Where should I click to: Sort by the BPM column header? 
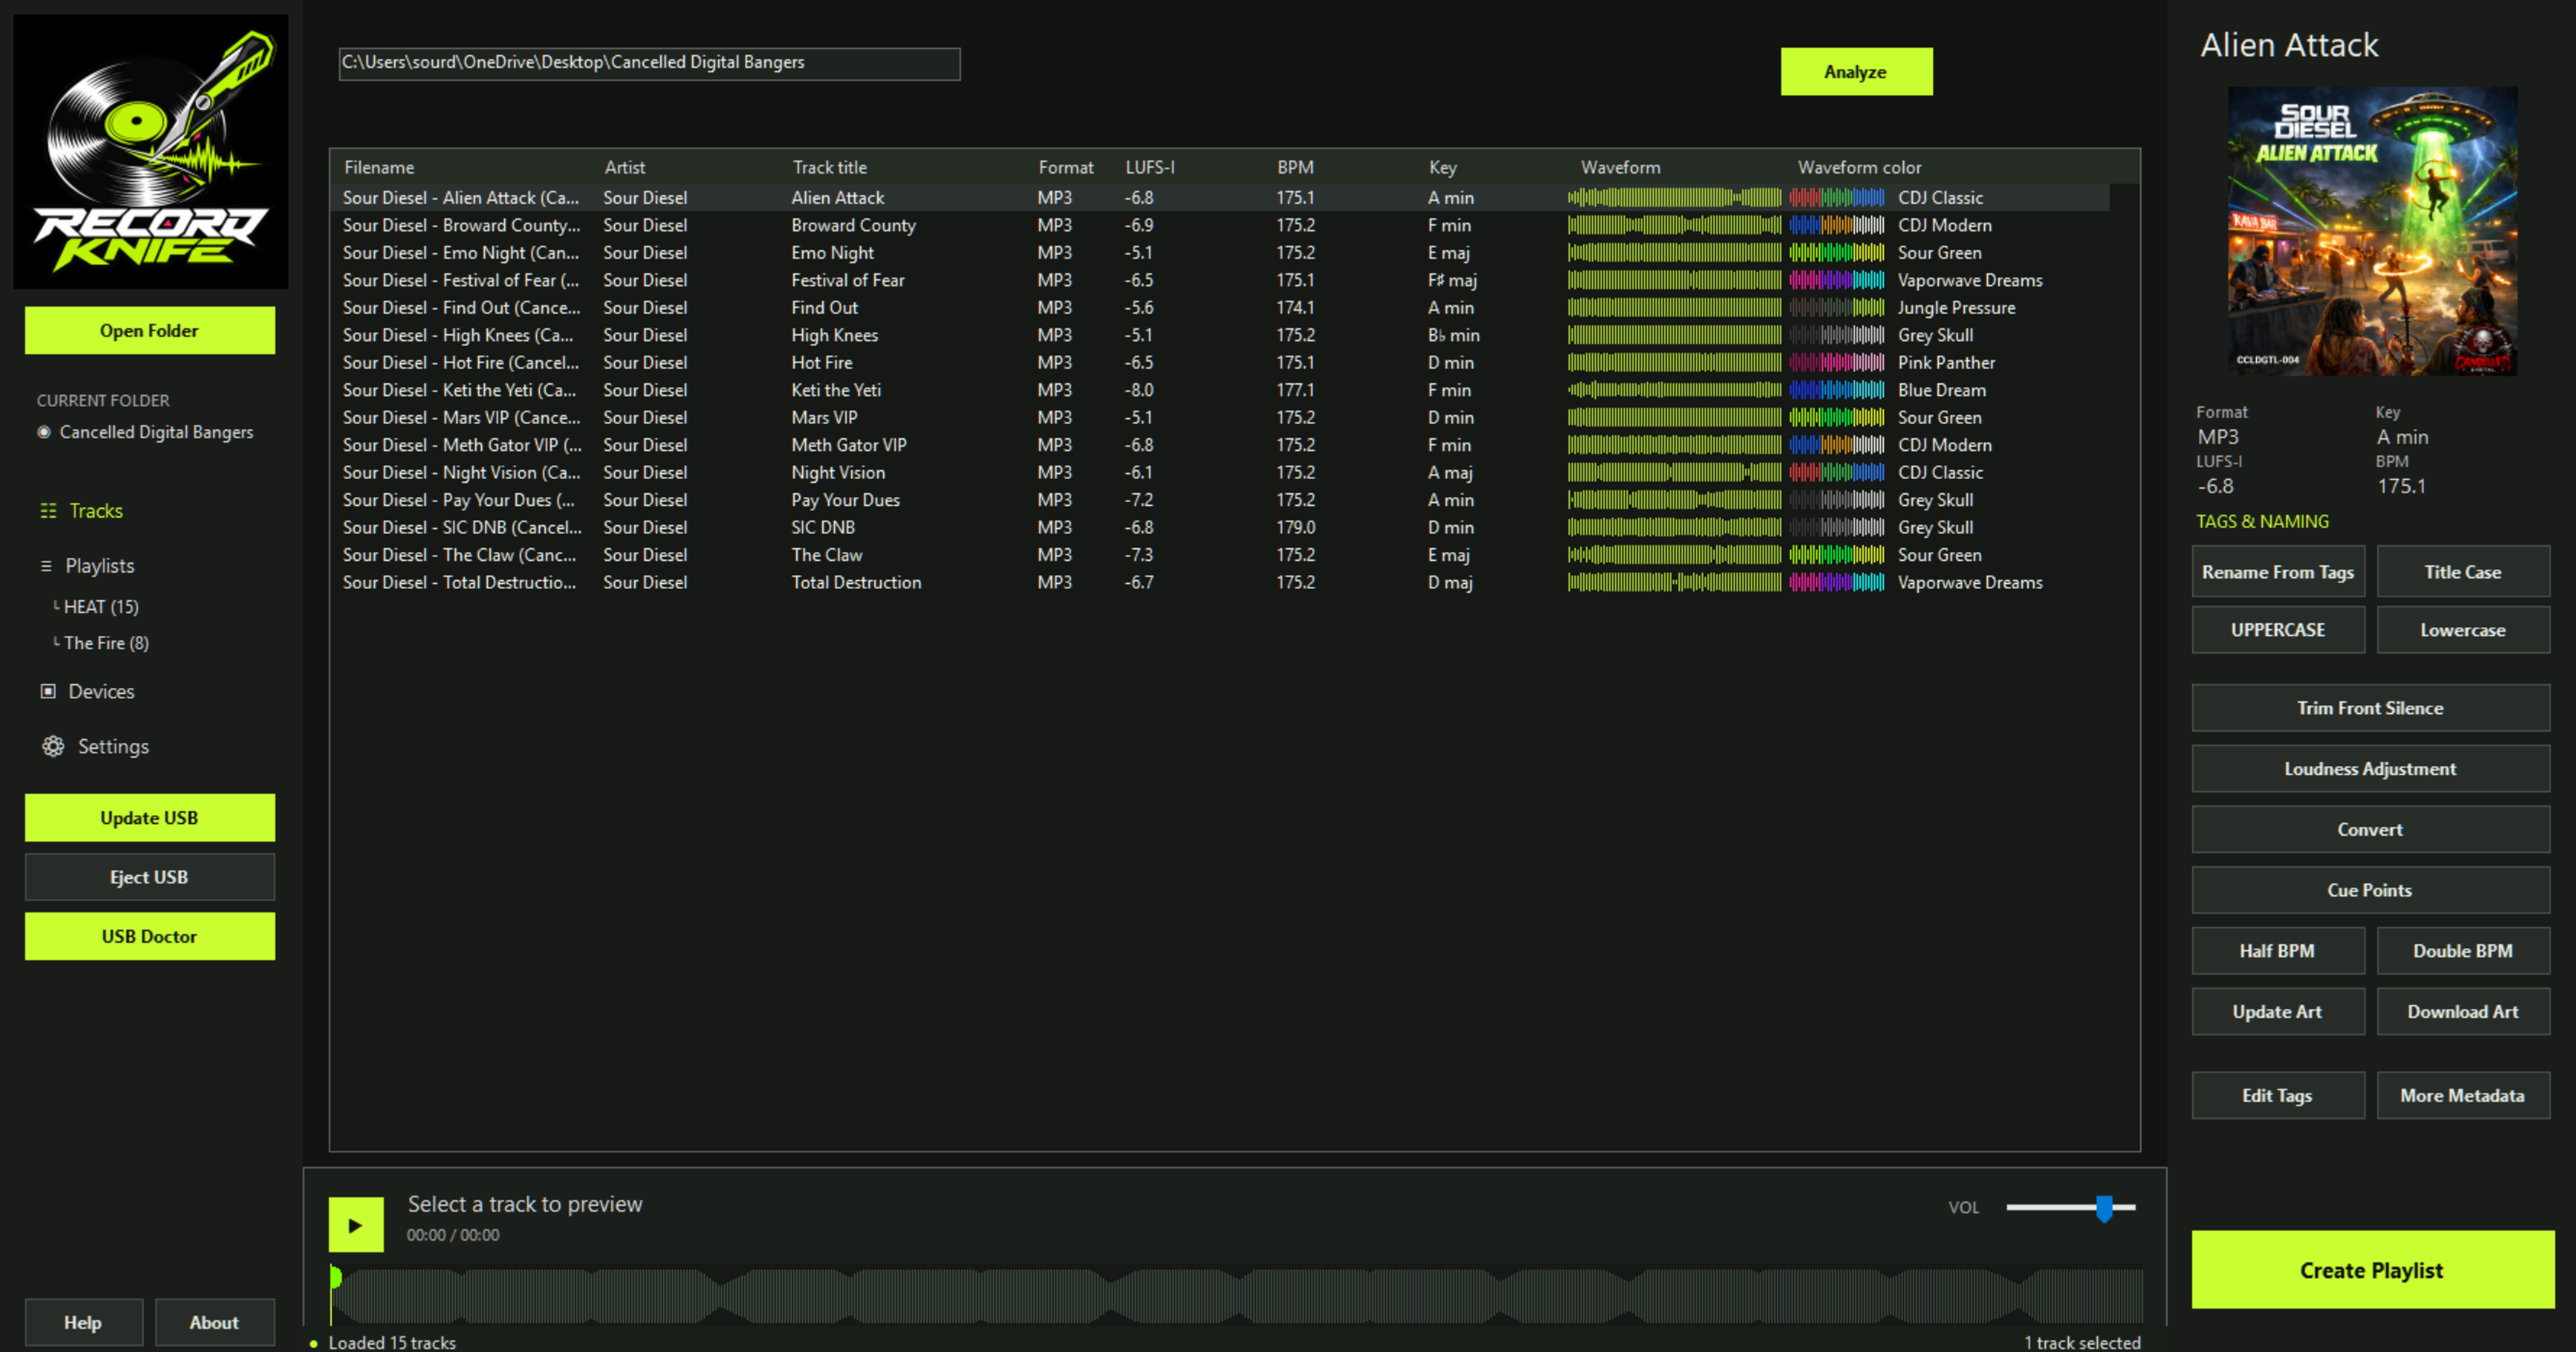point(1295,167)
